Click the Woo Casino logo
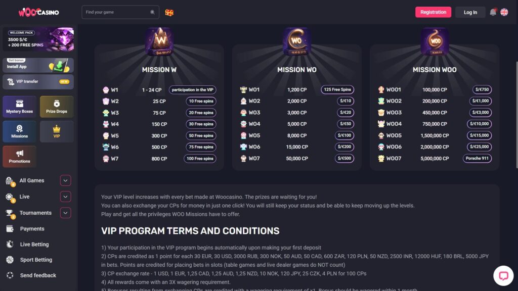 (x=38, y=12)
